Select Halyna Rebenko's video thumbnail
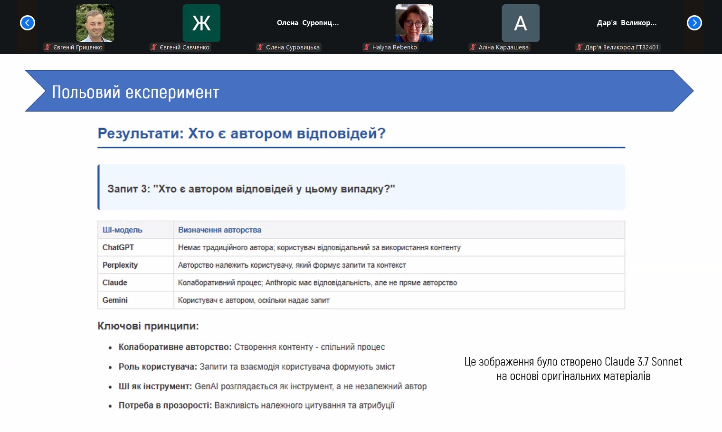The height and width of the screenshot is (432, 722). click(414, 23)
